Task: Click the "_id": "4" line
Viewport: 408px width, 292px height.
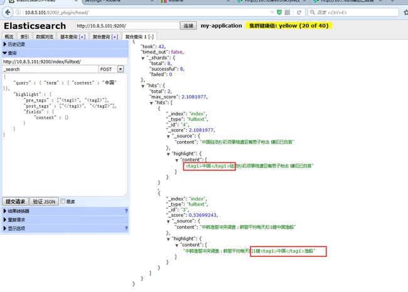Action: click(178, 125)
